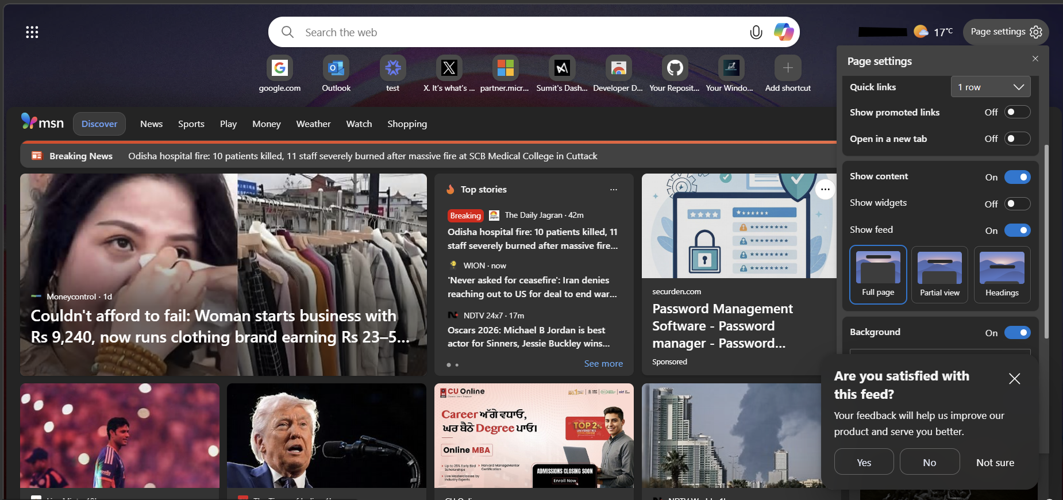
Task: Enable the Show widgets switch
Action: pos(1017,203)
